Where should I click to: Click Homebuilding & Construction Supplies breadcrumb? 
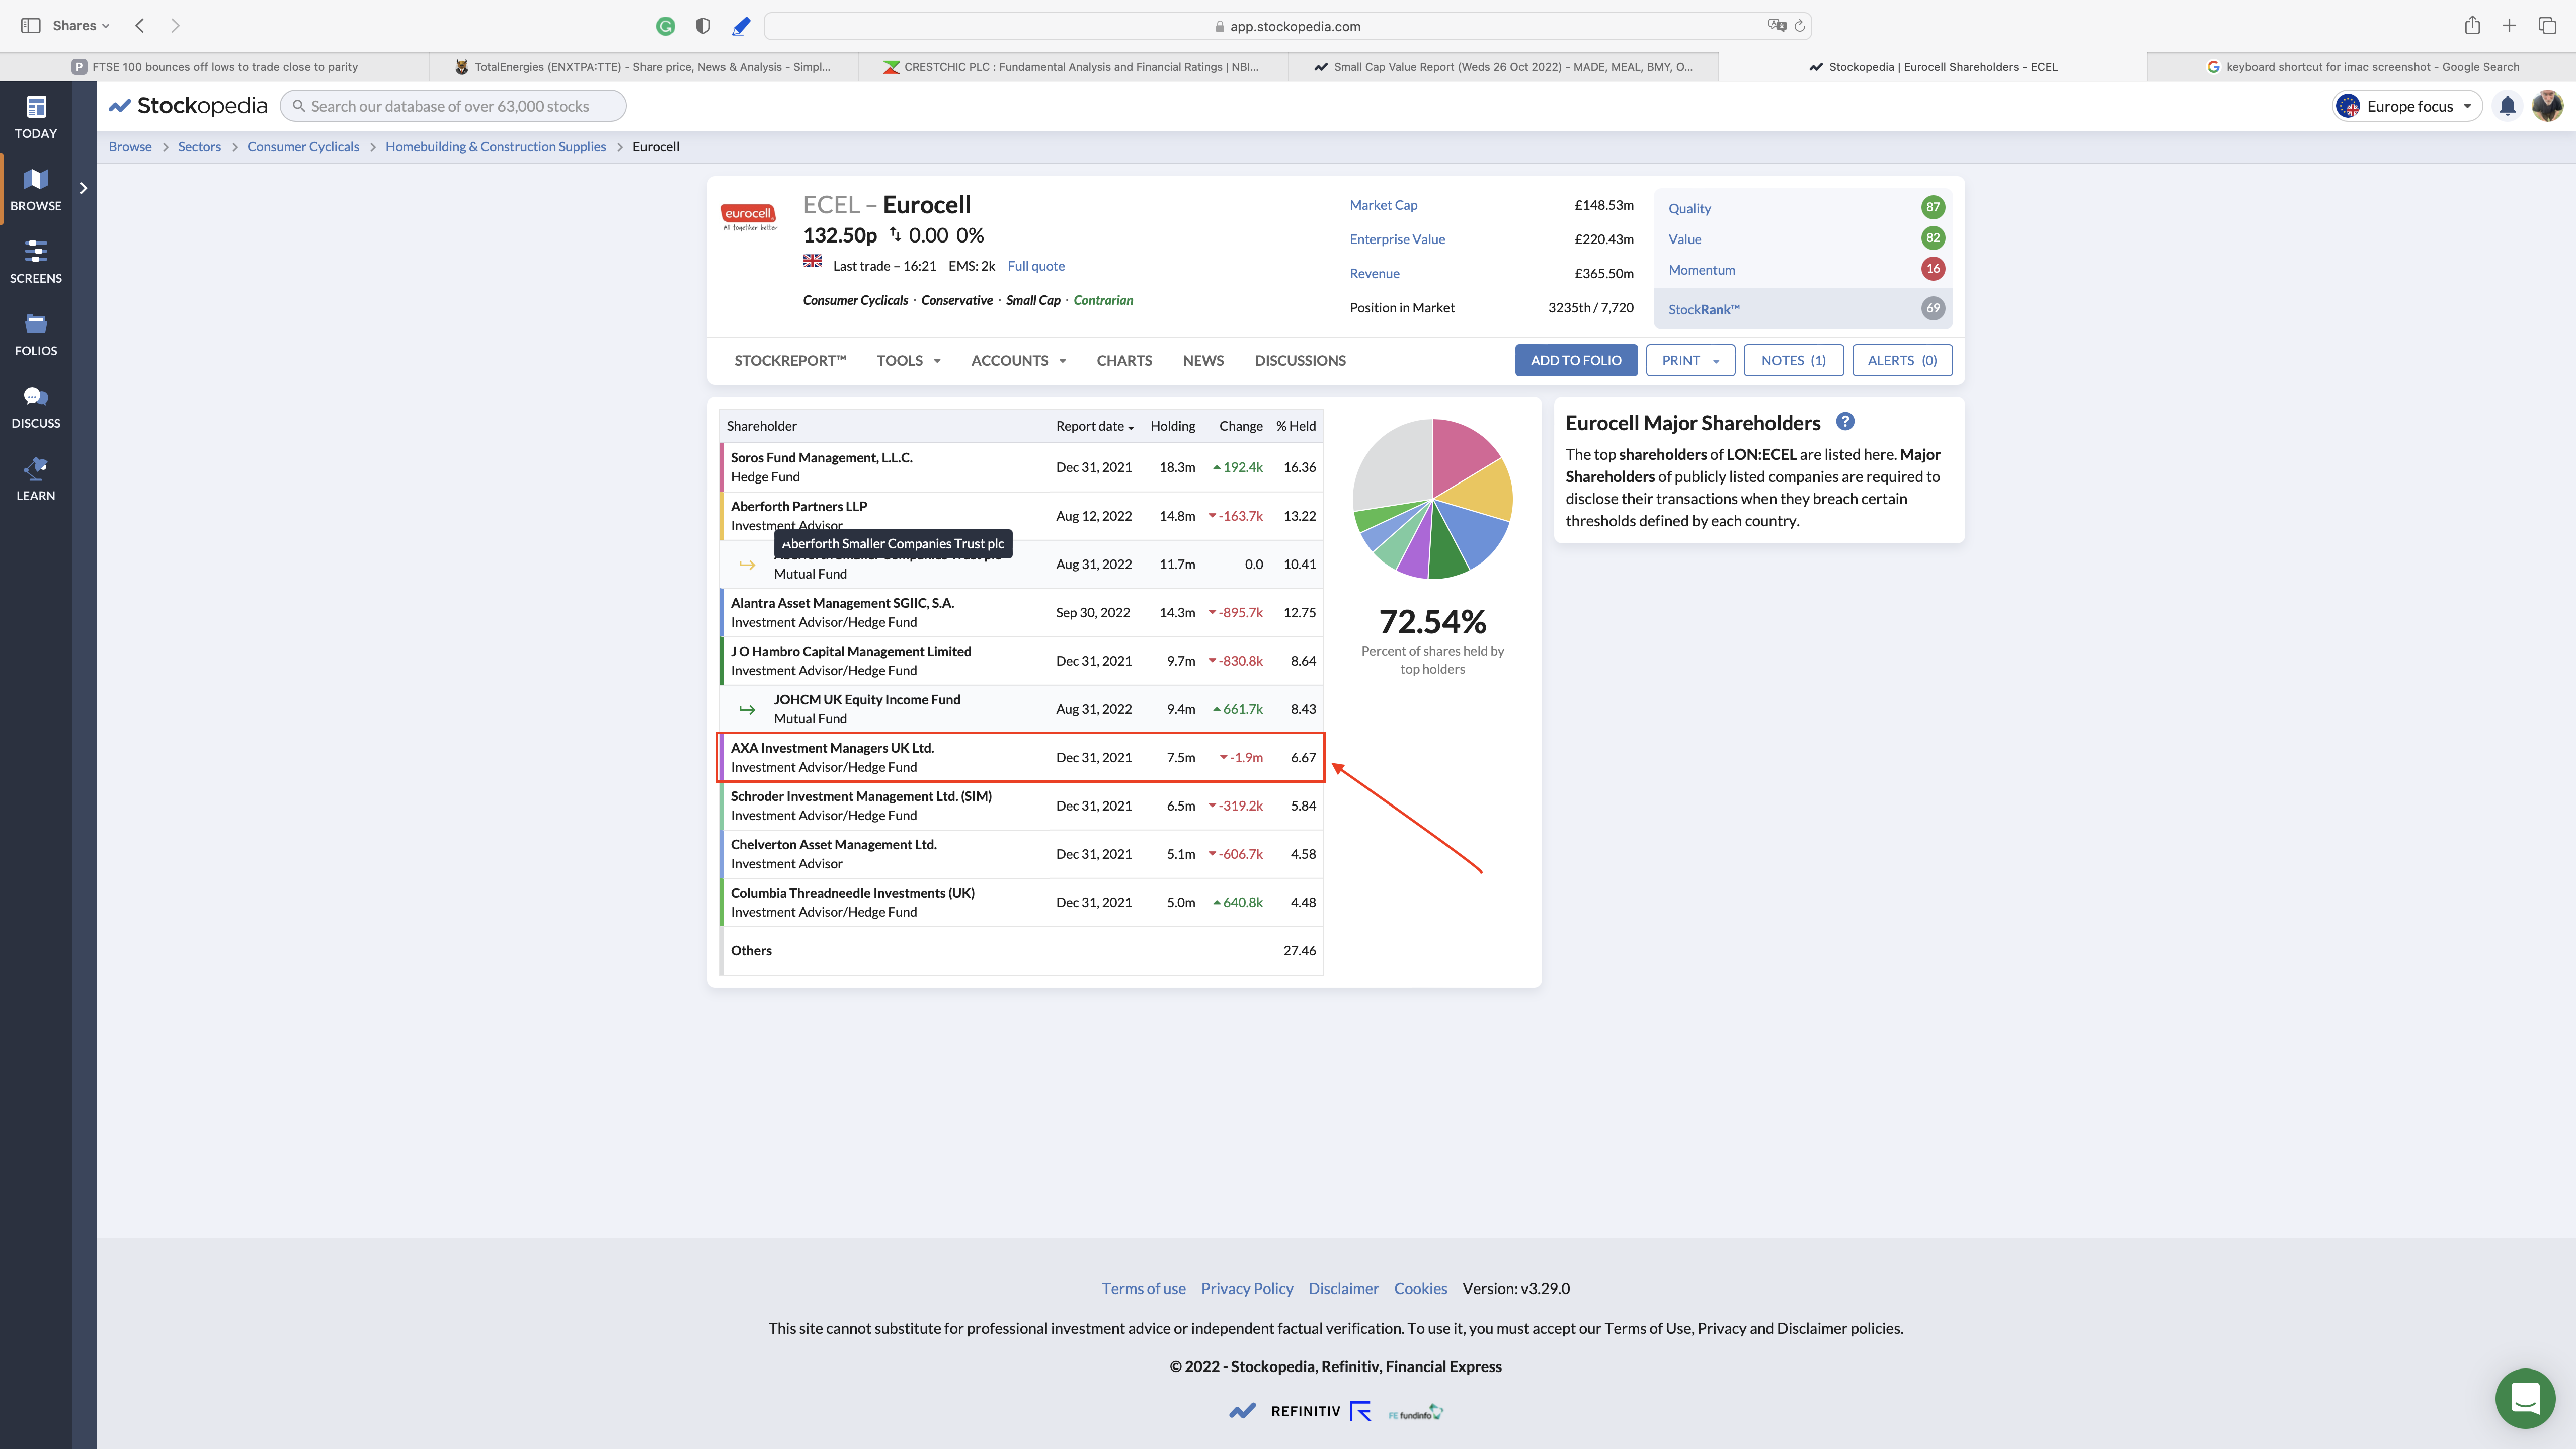pyautogui.click(x=495, y=147)
